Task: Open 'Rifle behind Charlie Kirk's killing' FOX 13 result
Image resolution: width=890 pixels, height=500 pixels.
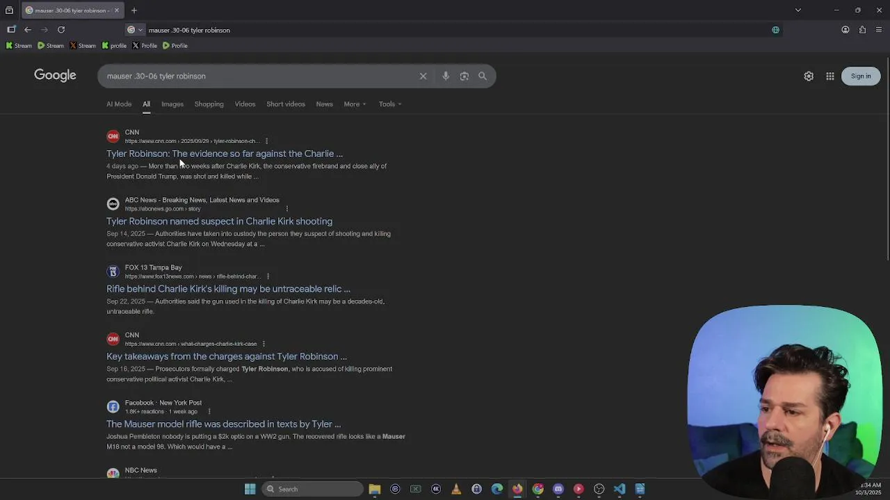Action: [228, 289]
